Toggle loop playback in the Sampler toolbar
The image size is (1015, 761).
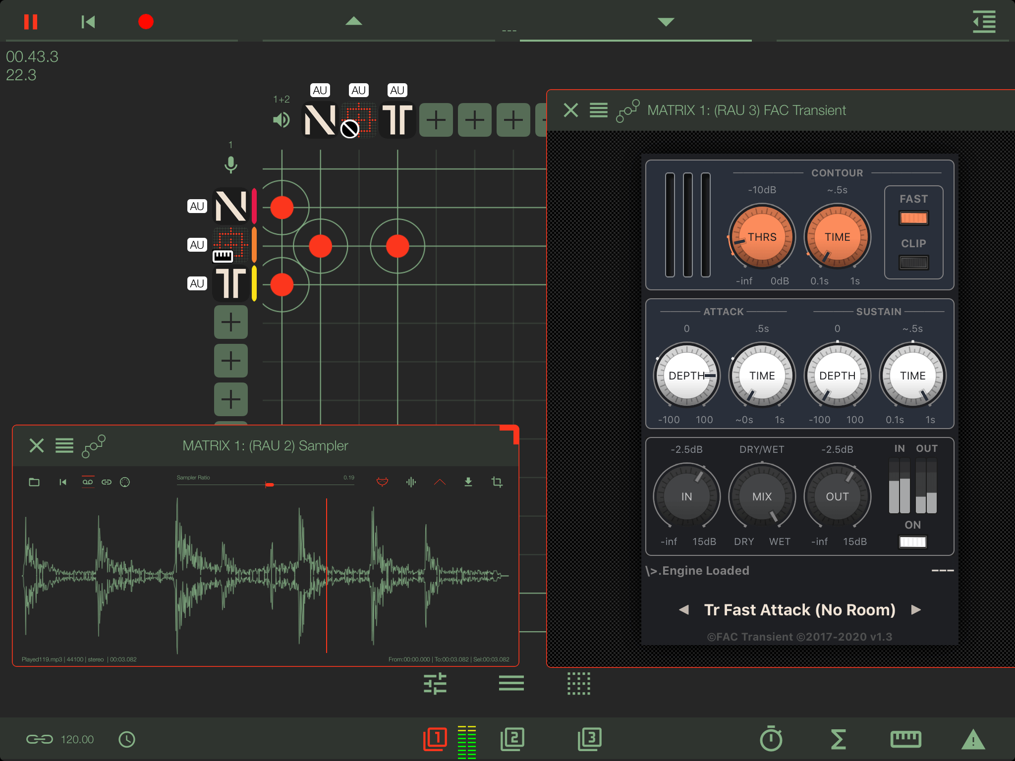[x=88, y=481]
